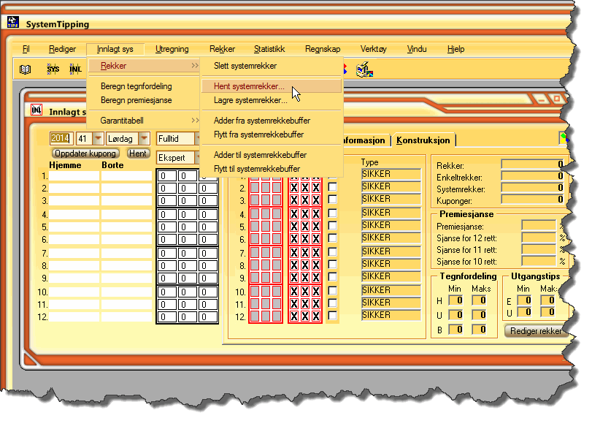Click the INL icon in the Innlagt window title
This screenshot has height=421, width=592.
36,110
